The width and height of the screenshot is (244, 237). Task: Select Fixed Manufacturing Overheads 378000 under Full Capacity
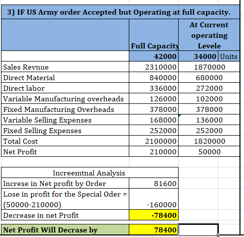pos(153,109)
